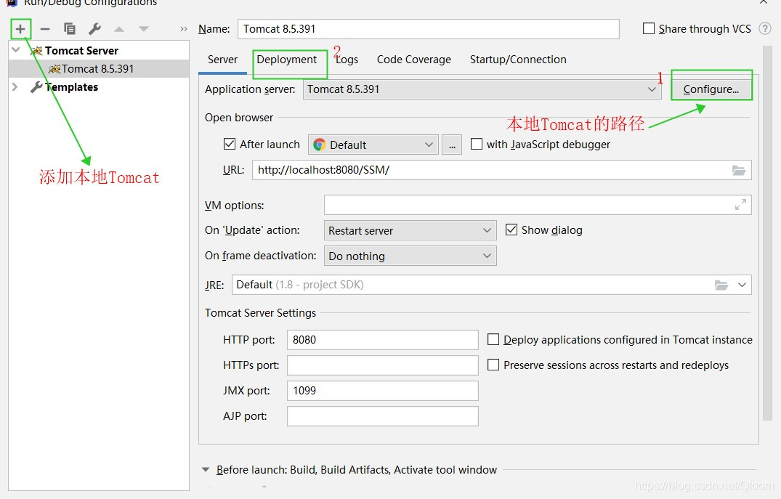Move configuration down arrow
The height and width of the screenshot is (499, 781).
(x=143, y=29)
